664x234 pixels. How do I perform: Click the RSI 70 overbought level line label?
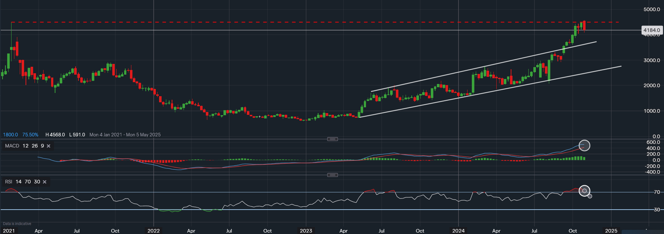pos(657,192)
